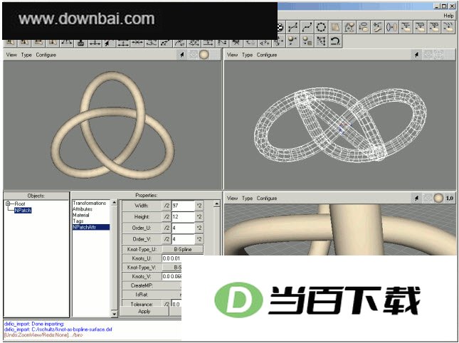The image size is (459, 343).
Task: Open the View menu of the top-left view
Action: tap(11, 55)
